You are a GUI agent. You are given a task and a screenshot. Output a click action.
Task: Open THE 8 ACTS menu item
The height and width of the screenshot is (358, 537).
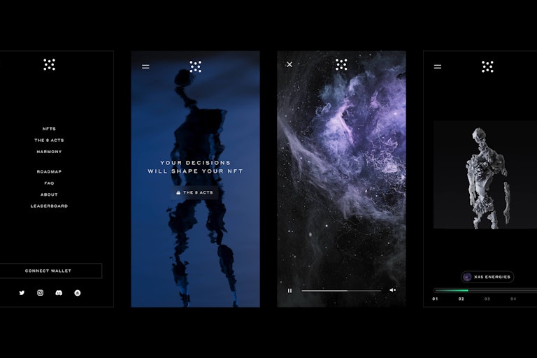[49, 140]
